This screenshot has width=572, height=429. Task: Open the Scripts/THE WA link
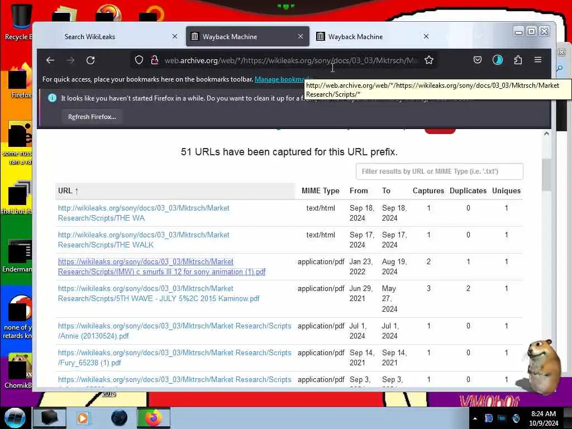pos(144,213)
